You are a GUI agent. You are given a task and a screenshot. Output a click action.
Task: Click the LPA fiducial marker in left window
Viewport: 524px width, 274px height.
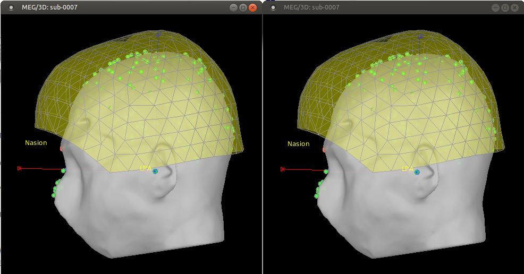click(155, 172)
